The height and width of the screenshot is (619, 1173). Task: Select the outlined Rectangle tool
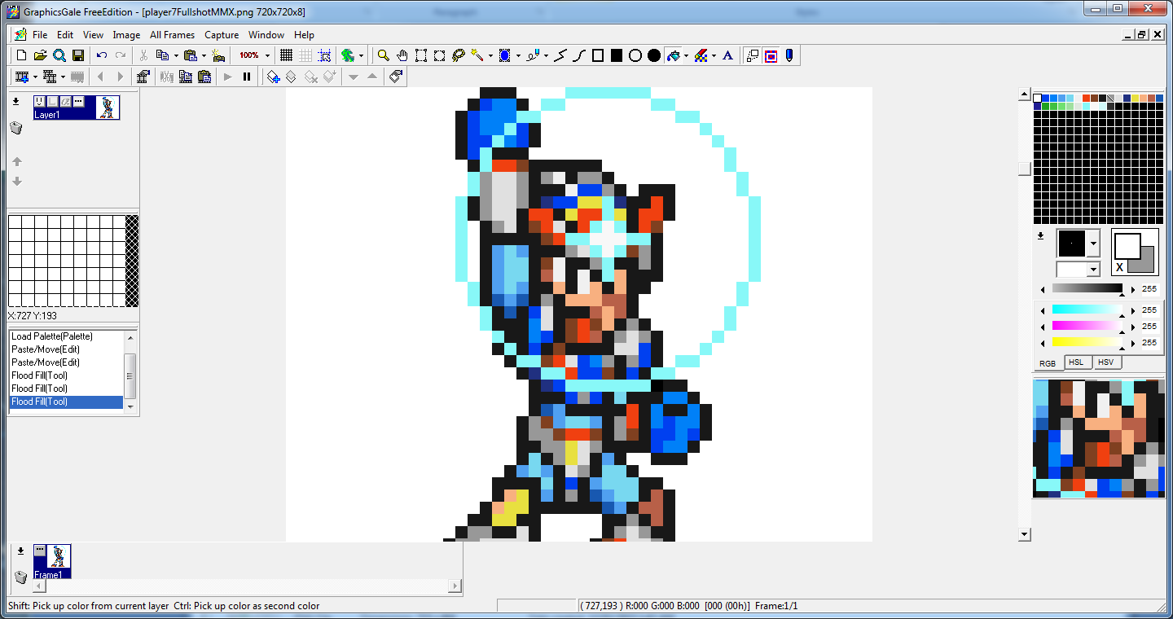(x=598, y=55)
